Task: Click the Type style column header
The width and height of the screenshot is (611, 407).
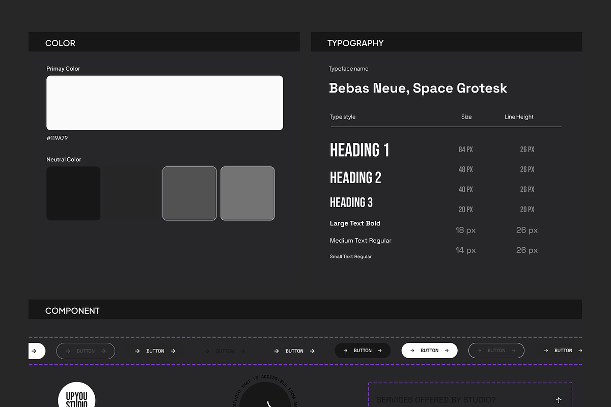Action: pyautogui.click(x=343, y=117)
